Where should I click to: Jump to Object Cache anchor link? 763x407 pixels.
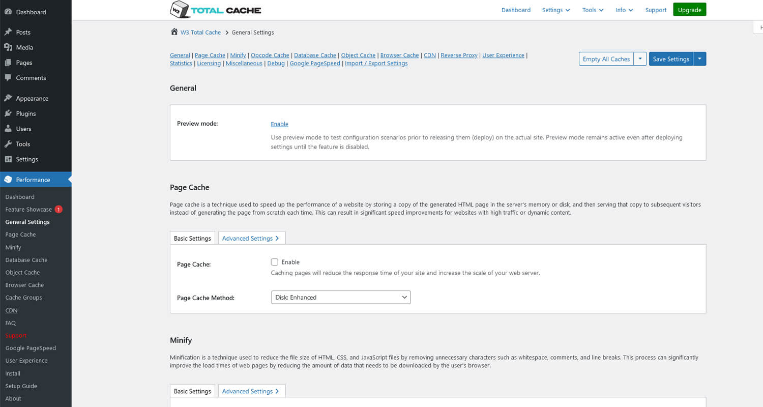click(358, 55)
